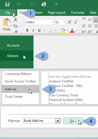Select Analysis ToolPak - VBA entry

[x=66, y=86]
